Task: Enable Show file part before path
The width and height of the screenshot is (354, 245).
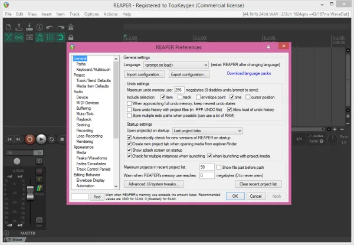Action: coord(219,167)
